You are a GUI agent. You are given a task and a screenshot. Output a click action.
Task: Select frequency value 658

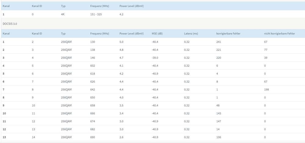click(x=93, y=105)
